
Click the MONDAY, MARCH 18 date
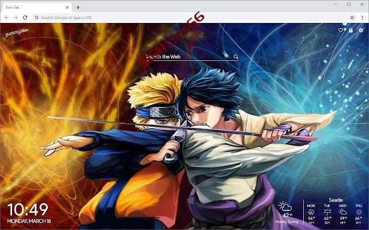pyautogui.click(x=29, y=221)
